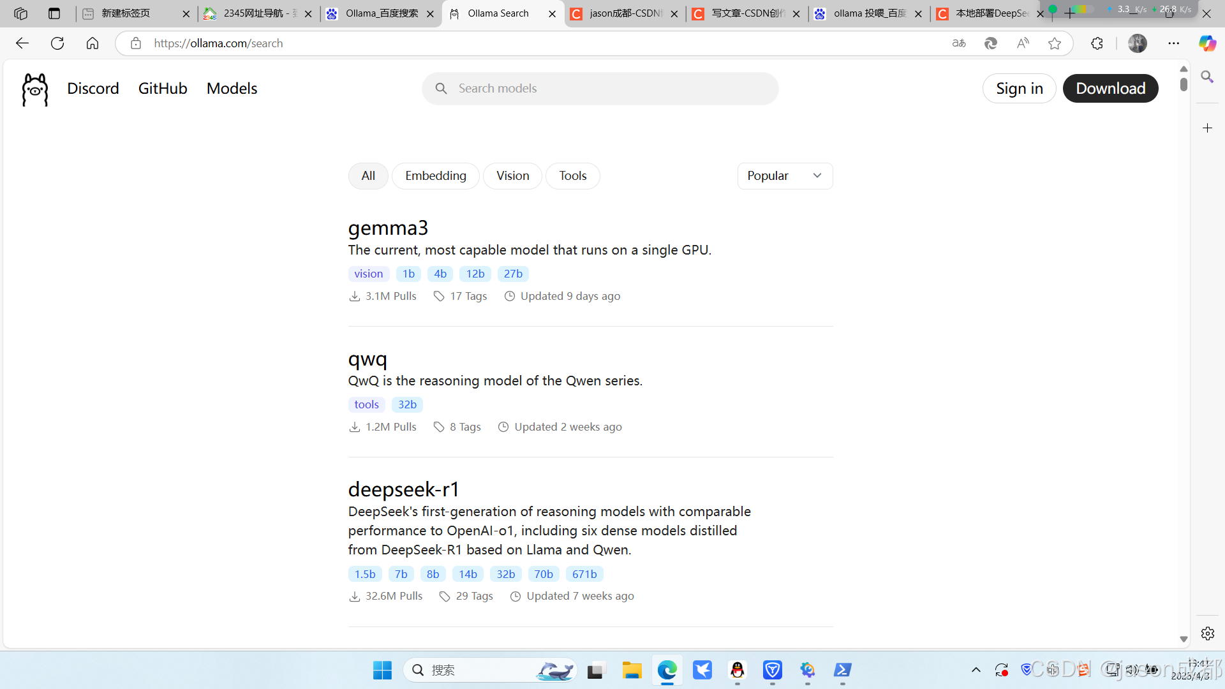The height and width of the screenshot is (689, 1225).
Task: Open the deepseek-r1 model page
Action: coord(404,489)
